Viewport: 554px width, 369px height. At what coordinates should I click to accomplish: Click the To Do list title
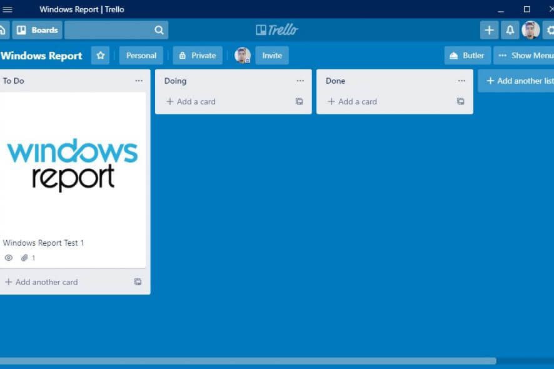[14, 81]
